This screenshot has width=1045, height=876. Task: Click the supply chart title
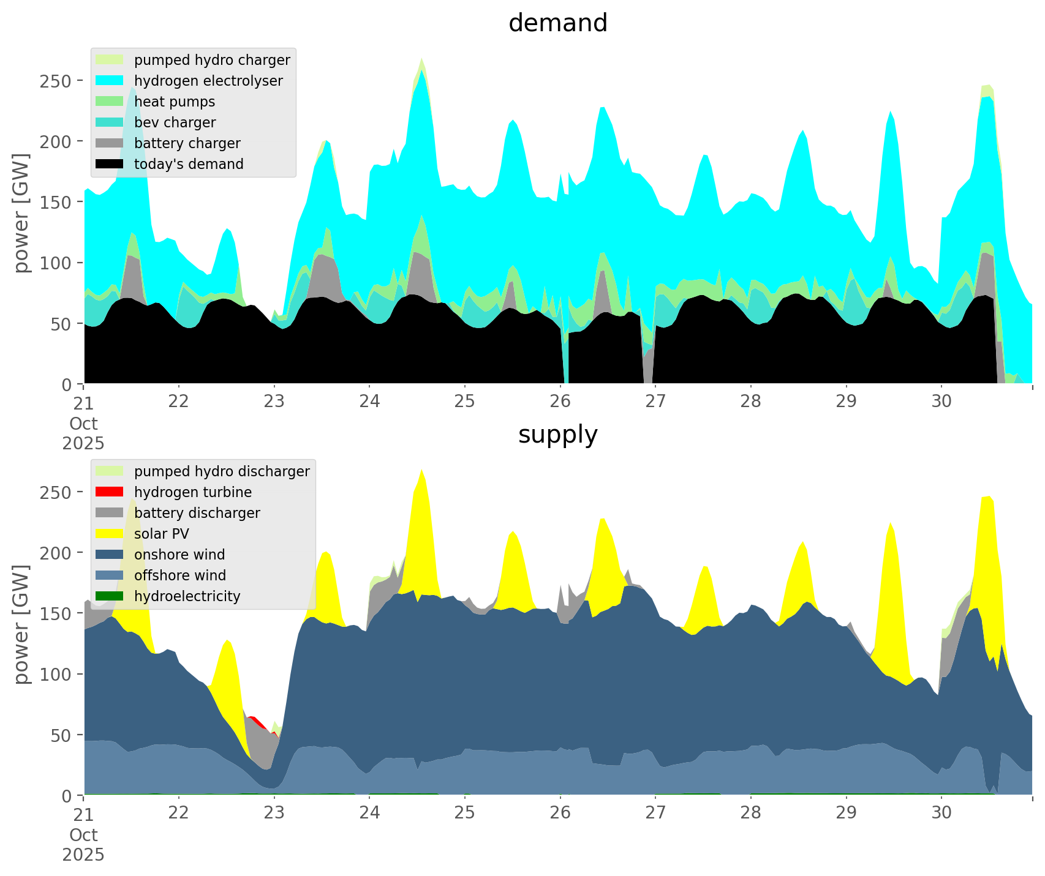557,435
